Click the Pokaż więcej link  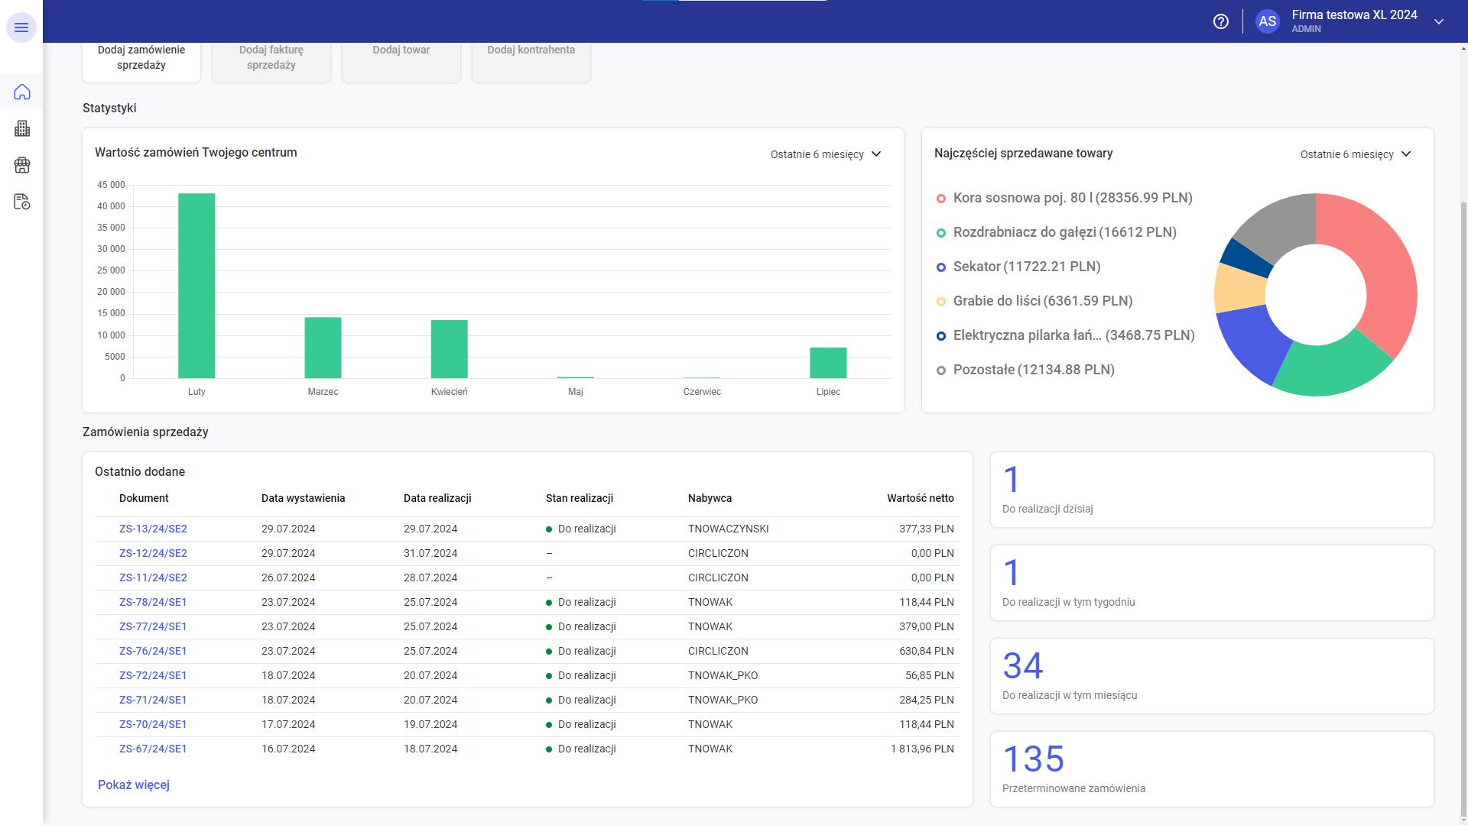pyautogui.click(x=134, y=785)
